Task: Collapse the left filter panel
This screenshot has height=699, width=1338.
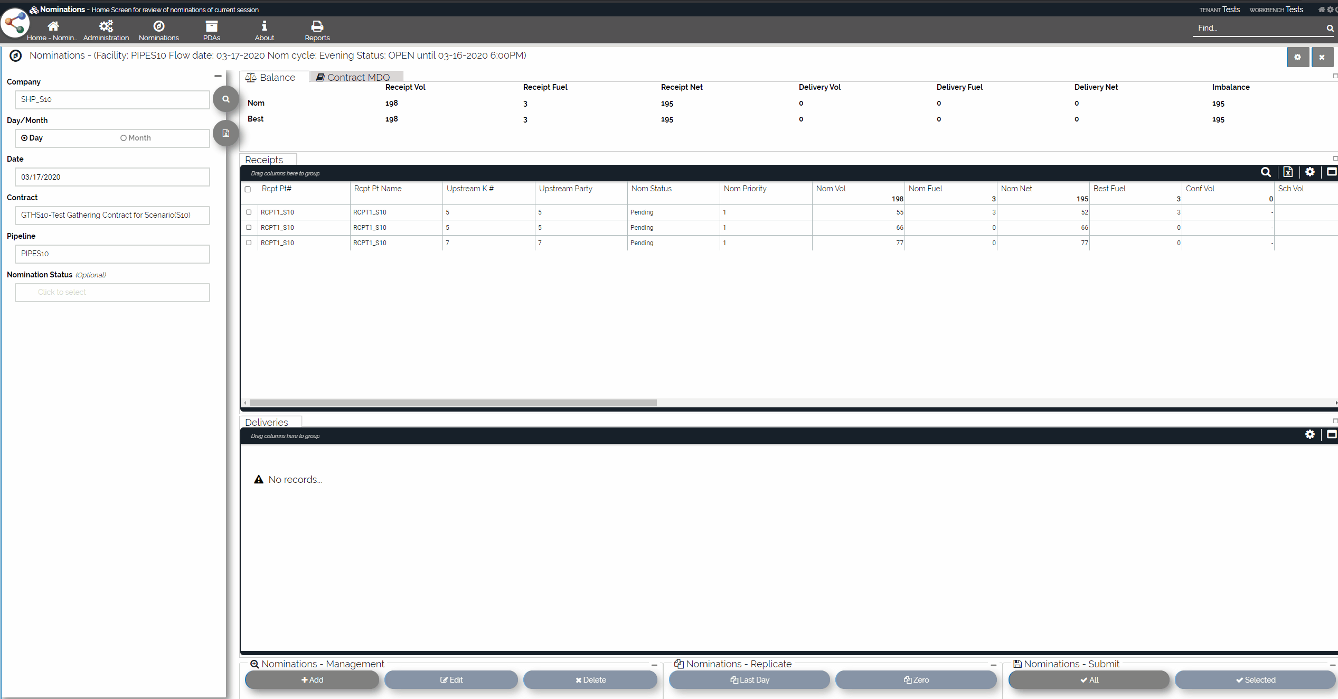Action: point(218,76)
